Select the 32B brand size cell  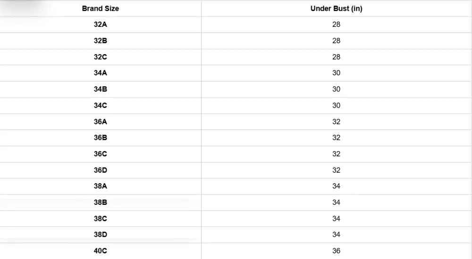pyautogui.click(x=101, y=40)
